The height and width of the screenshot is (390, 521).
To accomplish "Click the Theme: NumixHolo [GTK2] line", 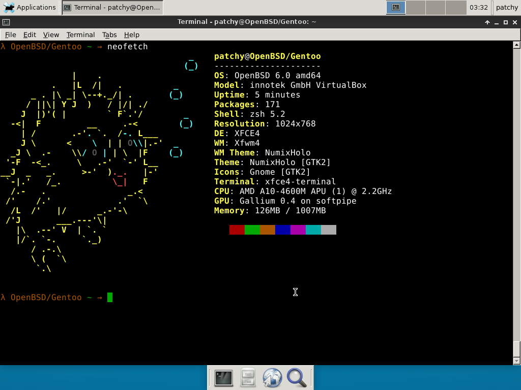I will 273,162.
